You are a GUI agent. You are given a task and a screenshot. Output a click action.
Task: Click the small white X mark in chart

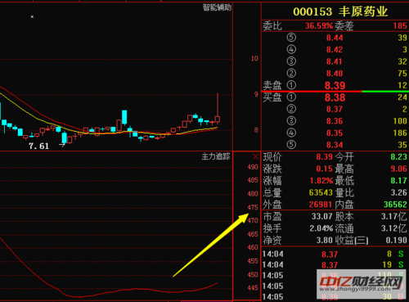tap(32, 17)
